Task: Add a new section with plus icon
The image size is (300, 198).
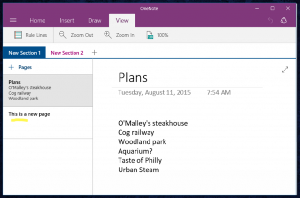Action: click(94, 53)
